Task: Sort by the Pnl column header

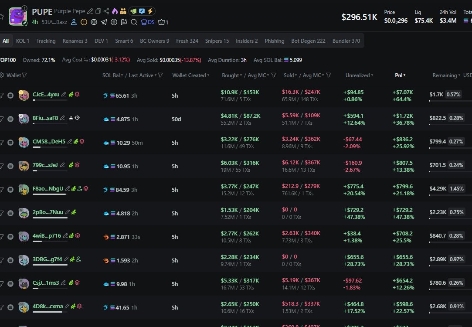Action: [x=400, y=75]
